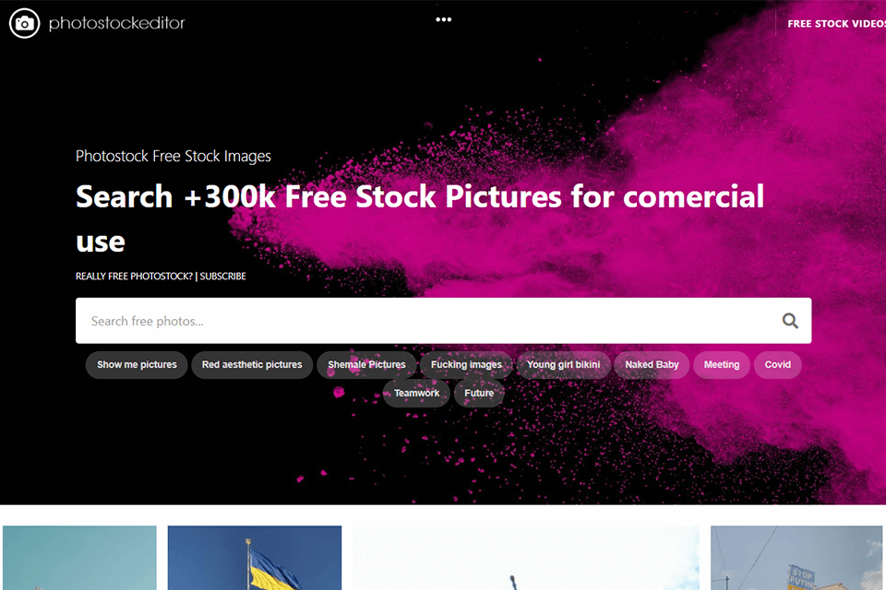Open the wide pale white thumbnail
This screenshot has width=886, height=590.
[526, 558]
